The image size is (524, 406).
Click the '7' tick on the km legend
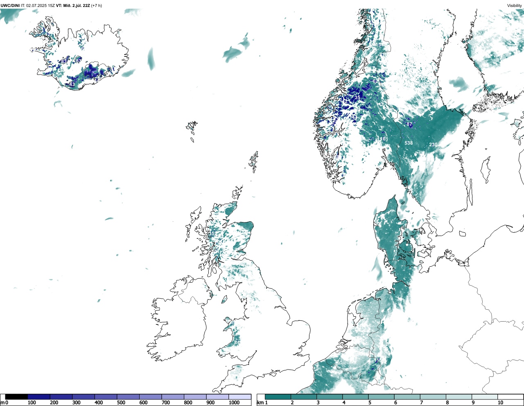click(421, 403)
